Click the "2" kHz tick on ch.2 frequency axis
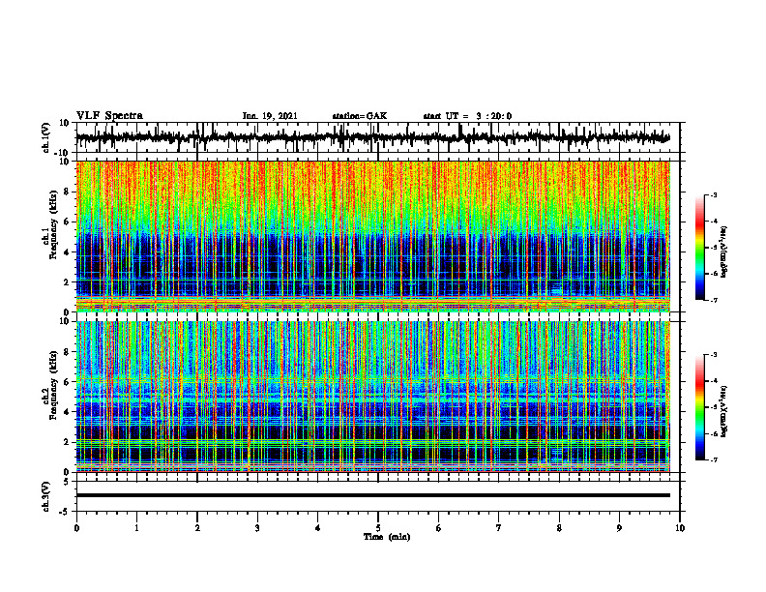Image resolution: width=766 pixels, height=592 pixels. click(68, 442)
